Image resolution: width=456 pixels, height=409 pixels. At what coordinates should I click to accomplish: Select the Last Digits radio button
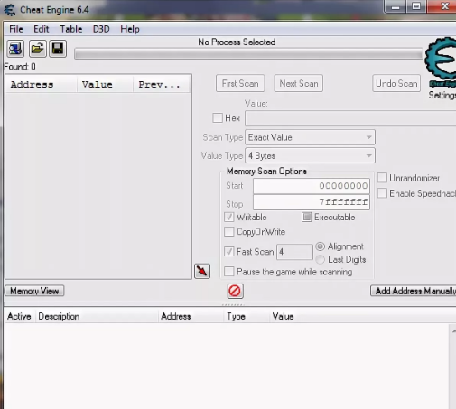(x=321, y=259)
